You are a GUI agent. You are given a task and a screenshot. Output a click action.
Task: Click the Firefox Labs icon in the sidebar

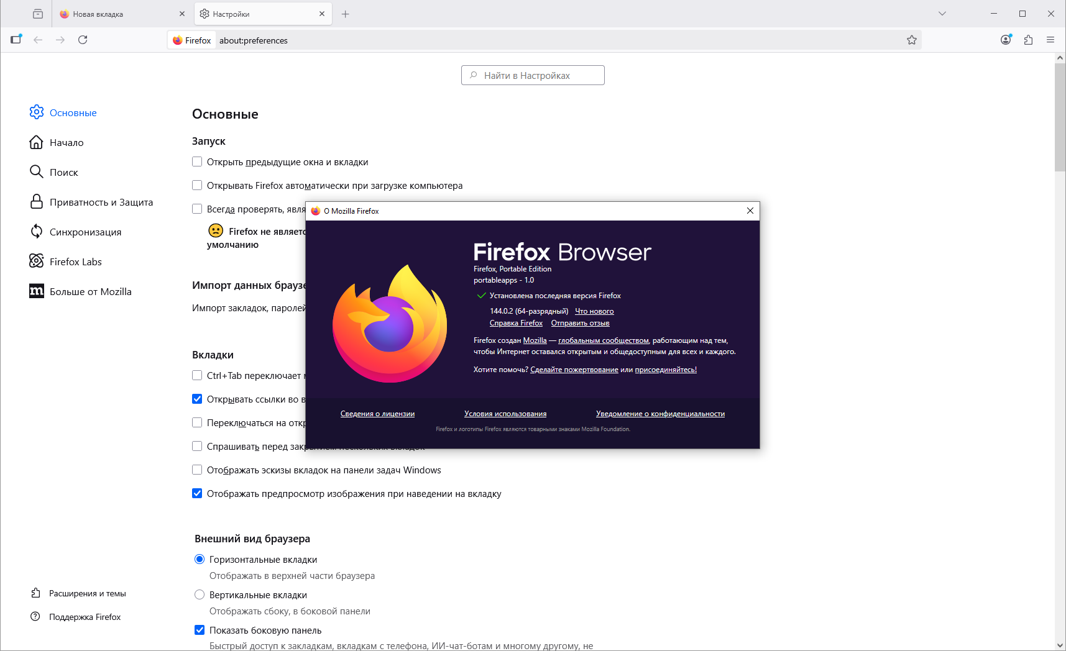click(37, 261)
